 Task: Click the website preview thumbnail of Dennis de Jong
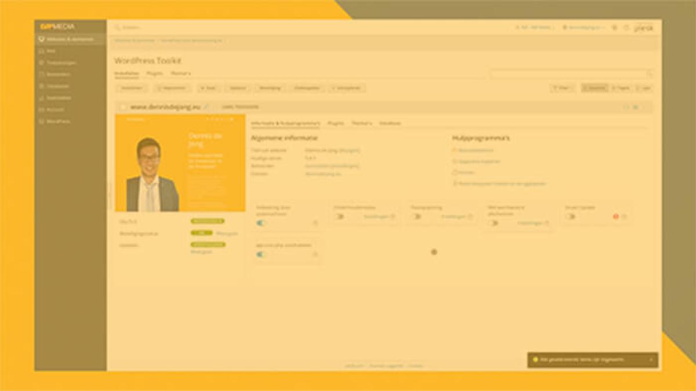pos(180,163)
